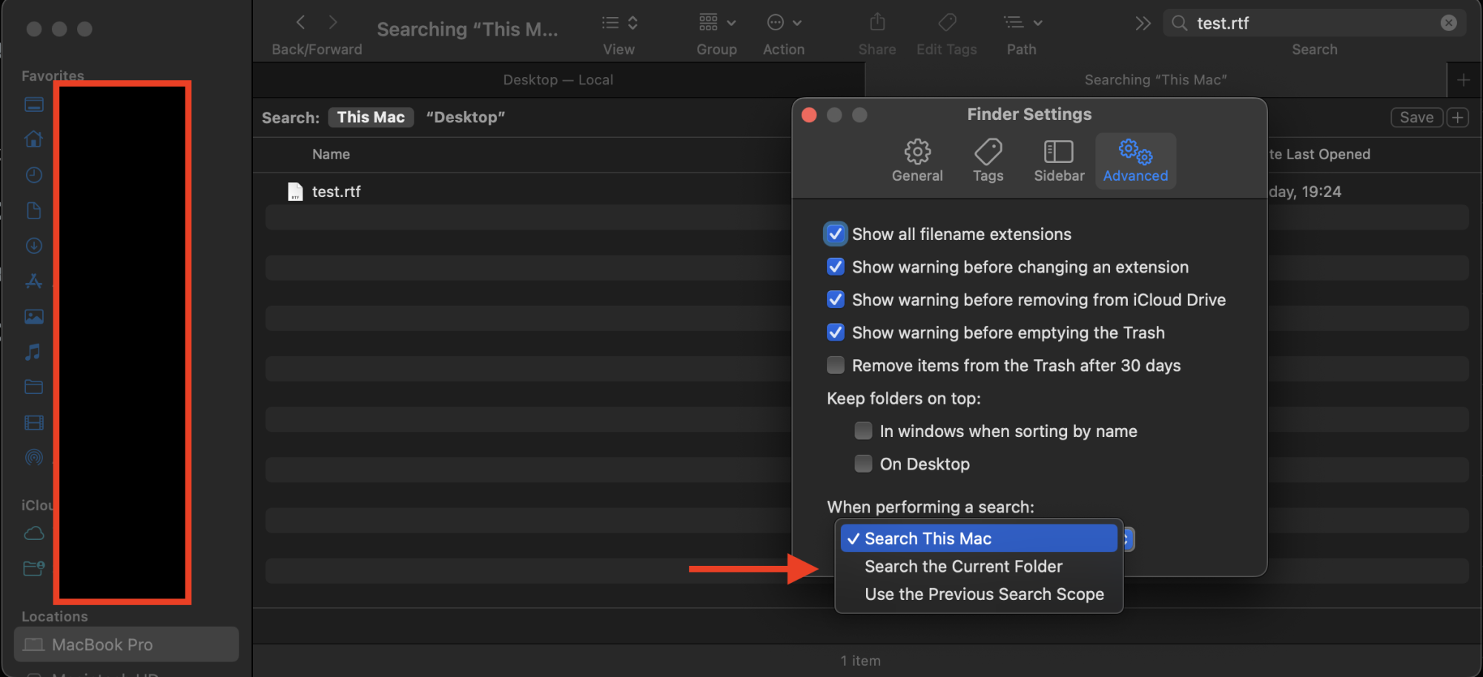
Task: Clear the test.rtf search text
Action: pos(1448,23)
